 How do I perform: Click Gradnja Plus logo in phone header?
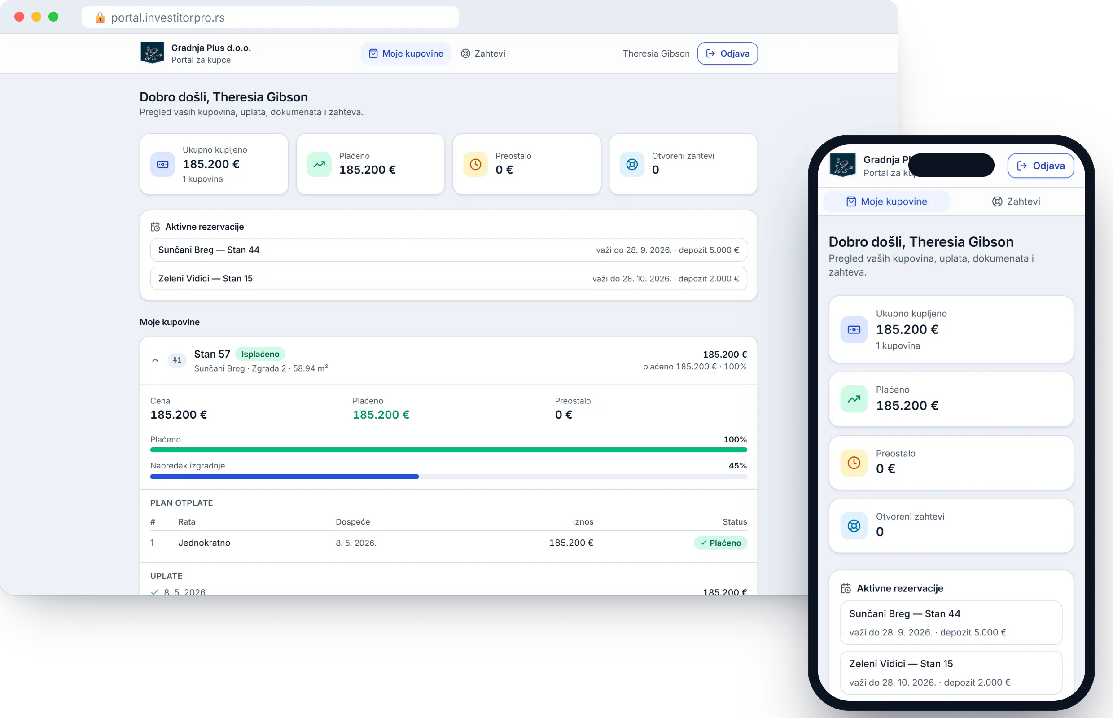(x=842, y=165)
